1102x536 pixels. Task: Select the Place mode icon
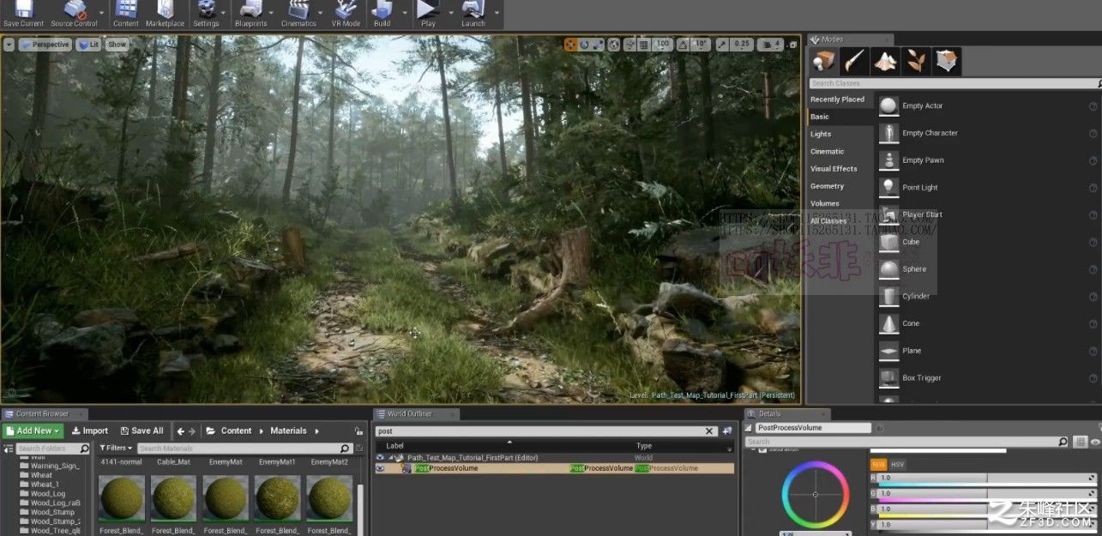point(824,61)
